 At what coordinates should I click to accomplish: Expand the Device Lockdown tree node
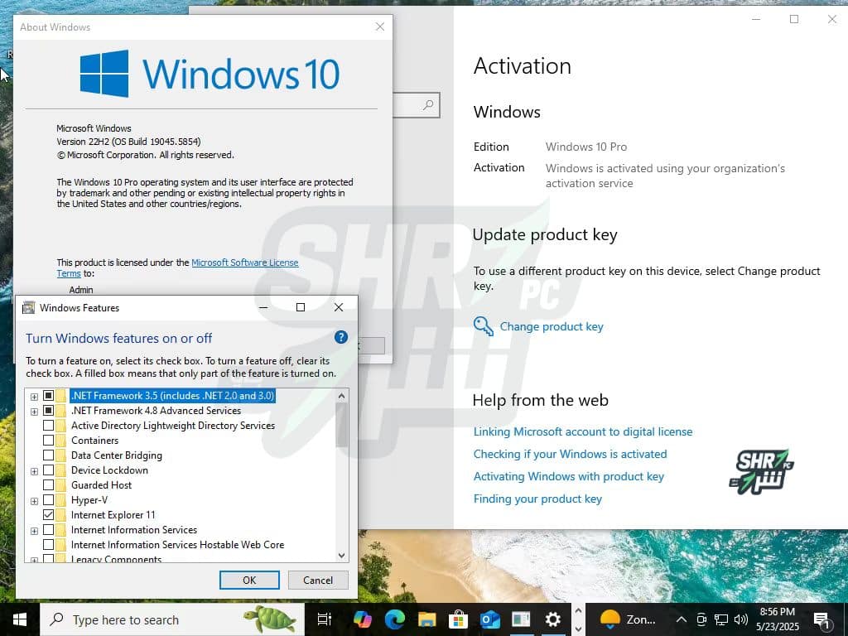34,471
